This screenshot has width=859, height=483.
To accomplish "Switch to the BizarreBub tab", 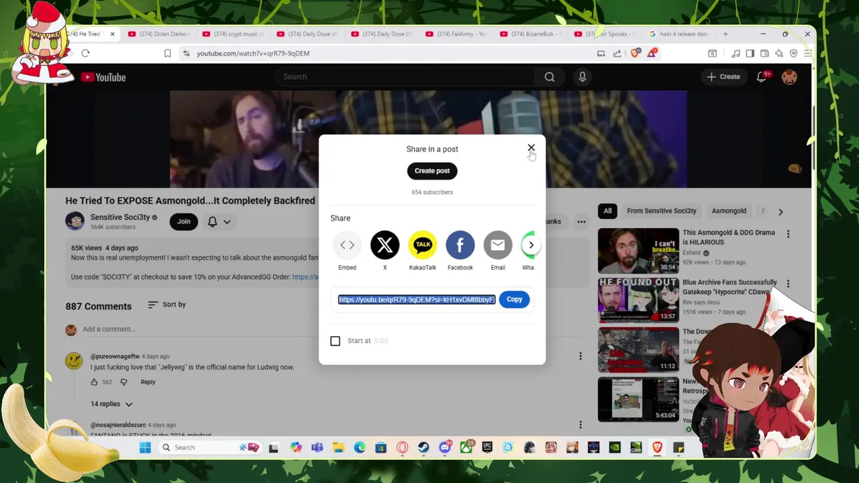I will (x=531, y=34).
